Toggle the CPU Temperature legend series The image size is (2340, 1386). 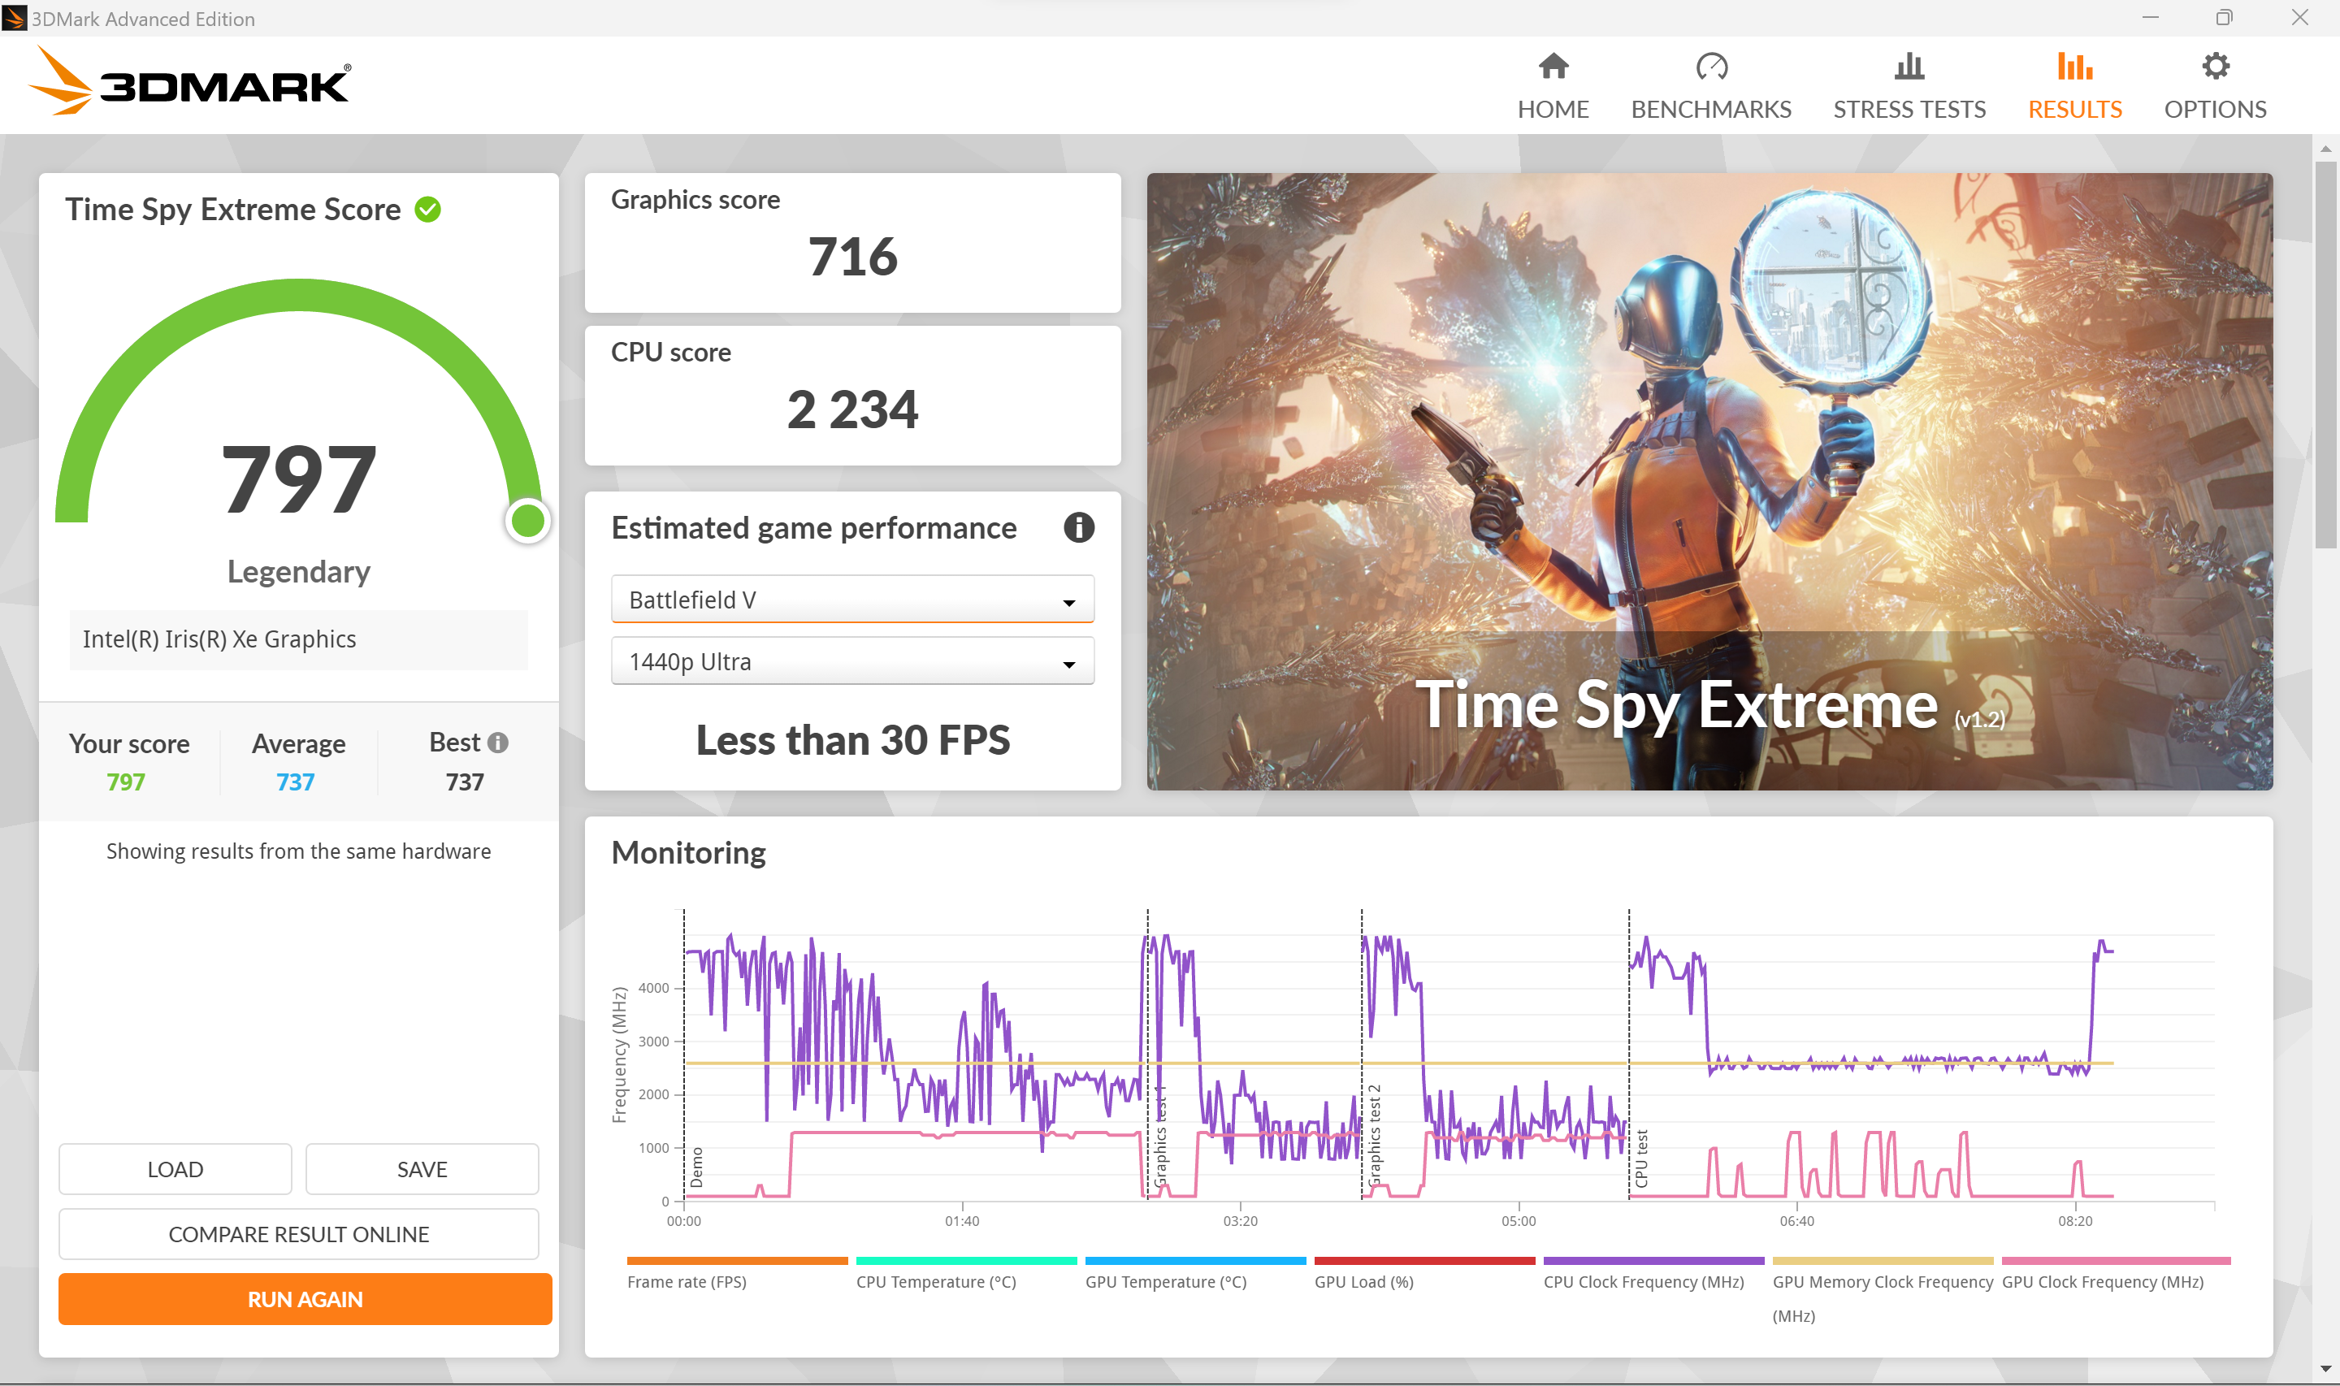[936, 1281]
